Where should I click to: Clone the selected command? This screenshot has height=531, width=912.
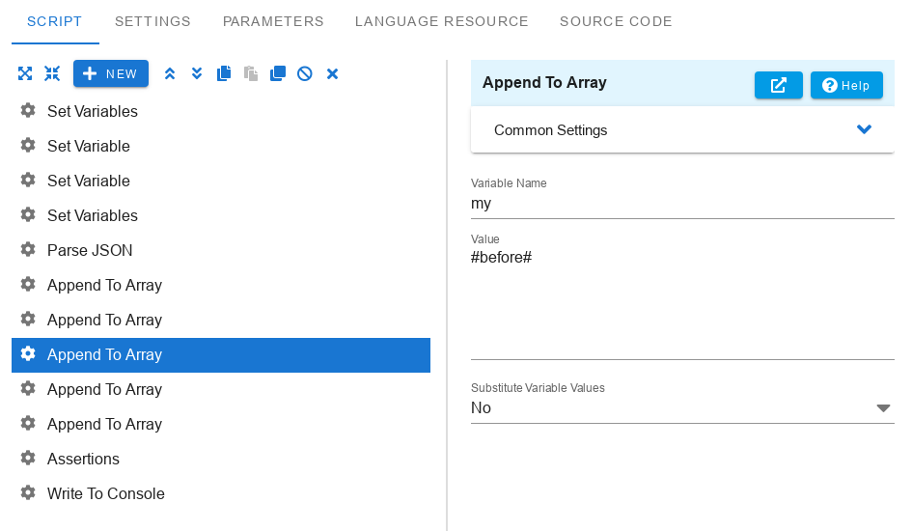(x=278, y=74)
